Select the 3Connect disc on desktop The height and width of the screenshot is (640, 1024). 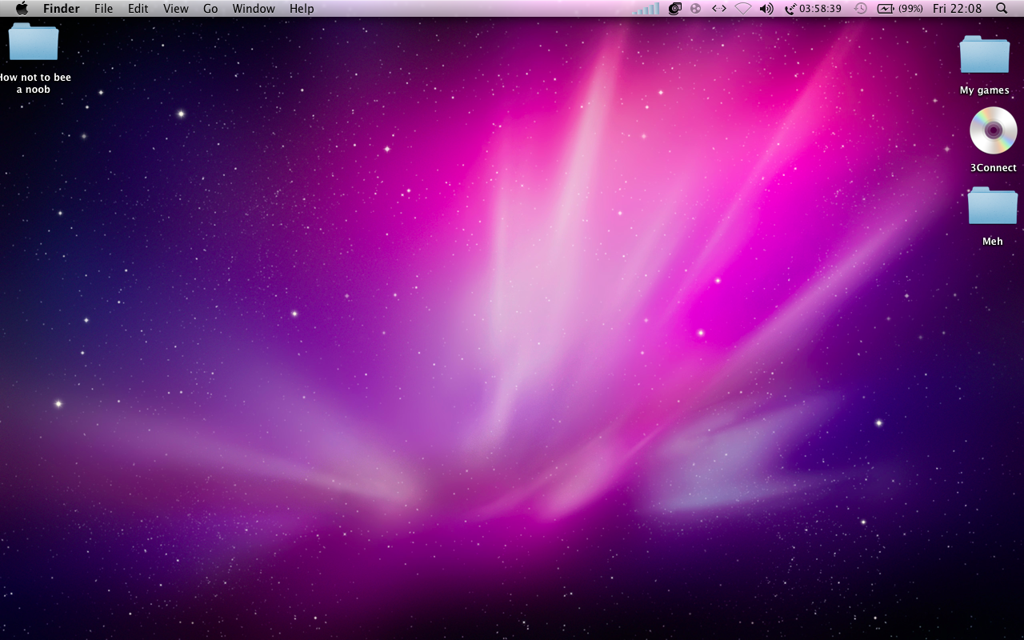[x=993, y=131]
